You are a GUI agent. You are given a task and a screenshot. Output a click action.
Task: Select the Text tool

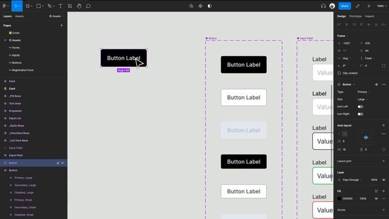click(60, 6)
